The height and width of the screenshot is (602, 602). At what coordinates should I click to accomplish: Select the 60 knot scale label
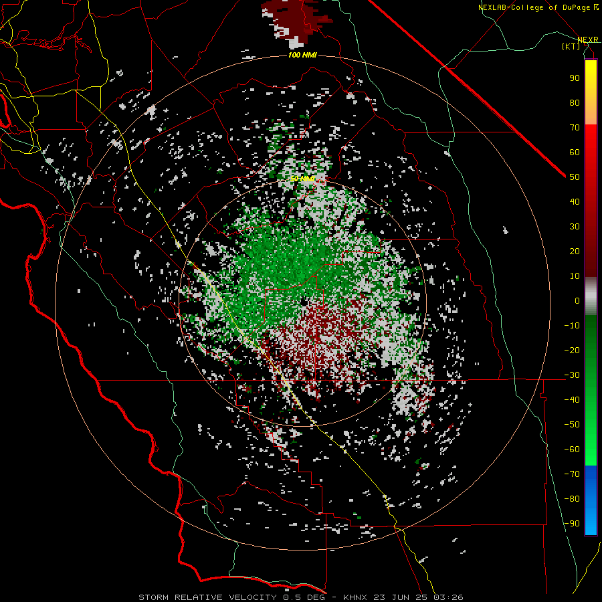575,153
